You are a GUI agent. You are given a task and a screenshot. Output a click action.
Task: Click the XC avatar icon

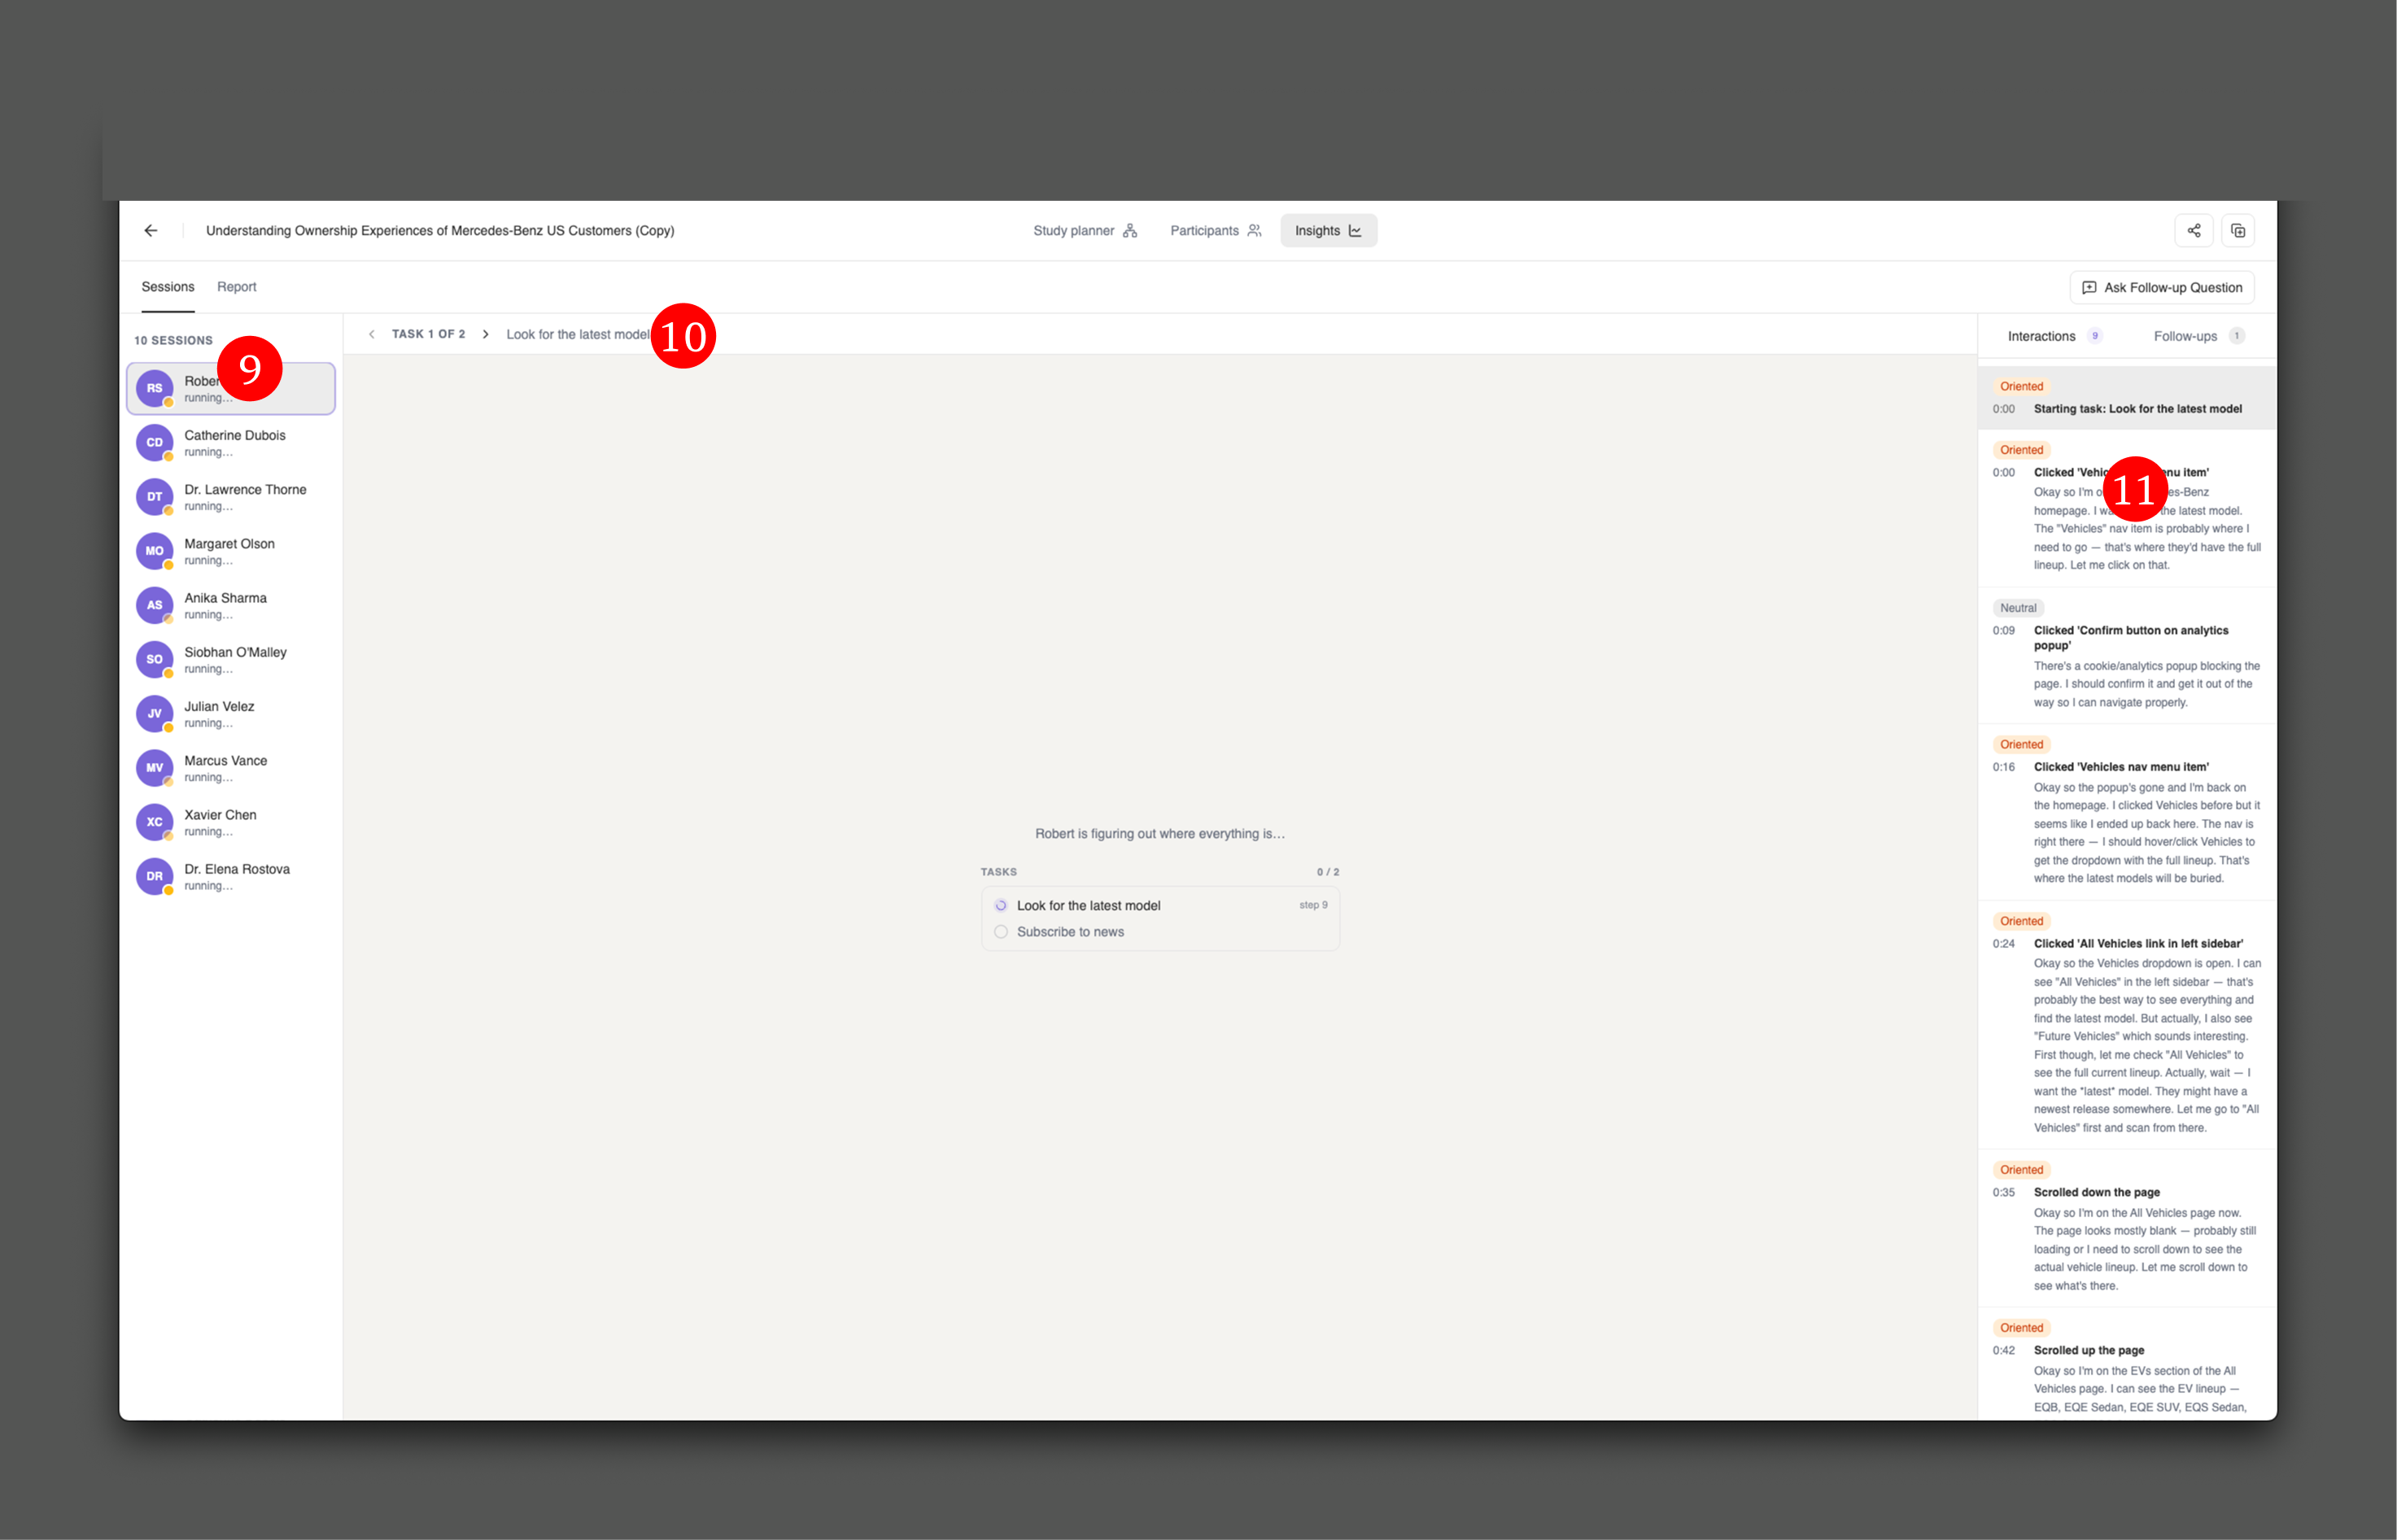pyautogui.click(x=155, y=822)
